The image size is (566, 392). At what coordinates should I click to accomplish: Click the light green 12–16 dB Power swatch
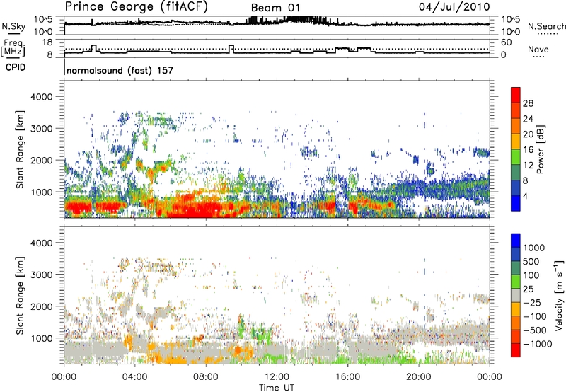[x=516, y=157]
